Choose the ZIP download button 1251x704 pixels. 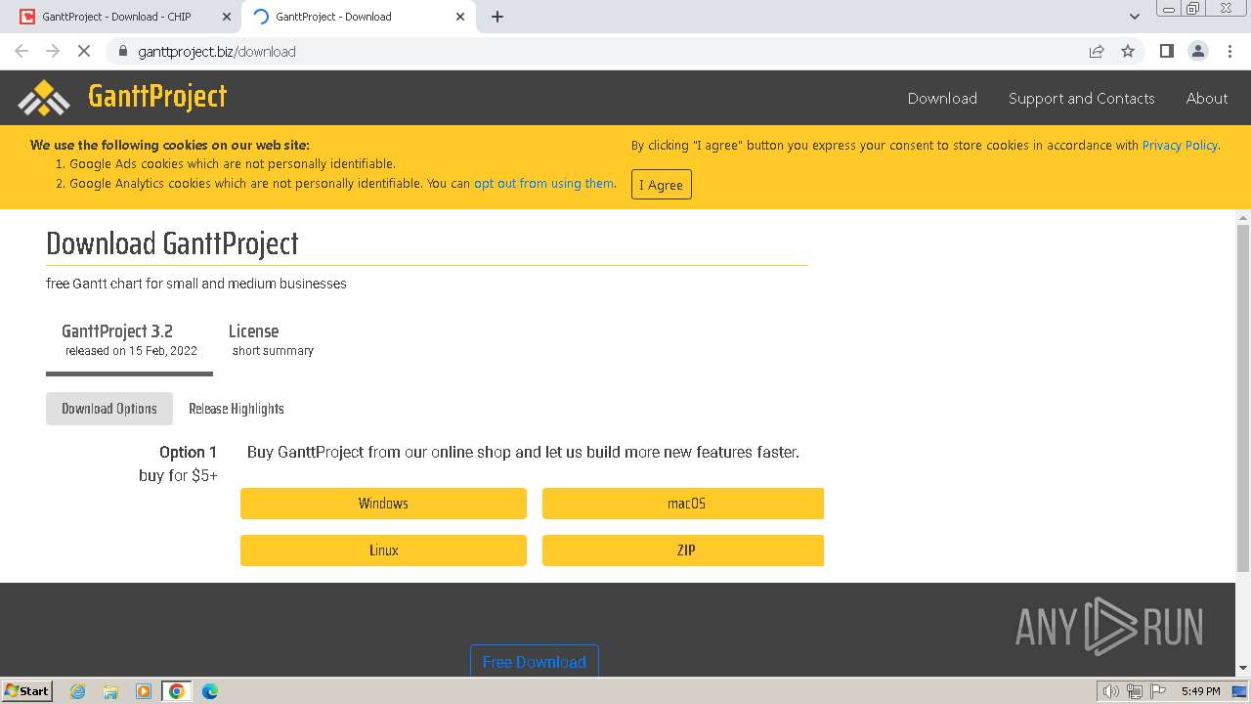[x=683, y=550]
